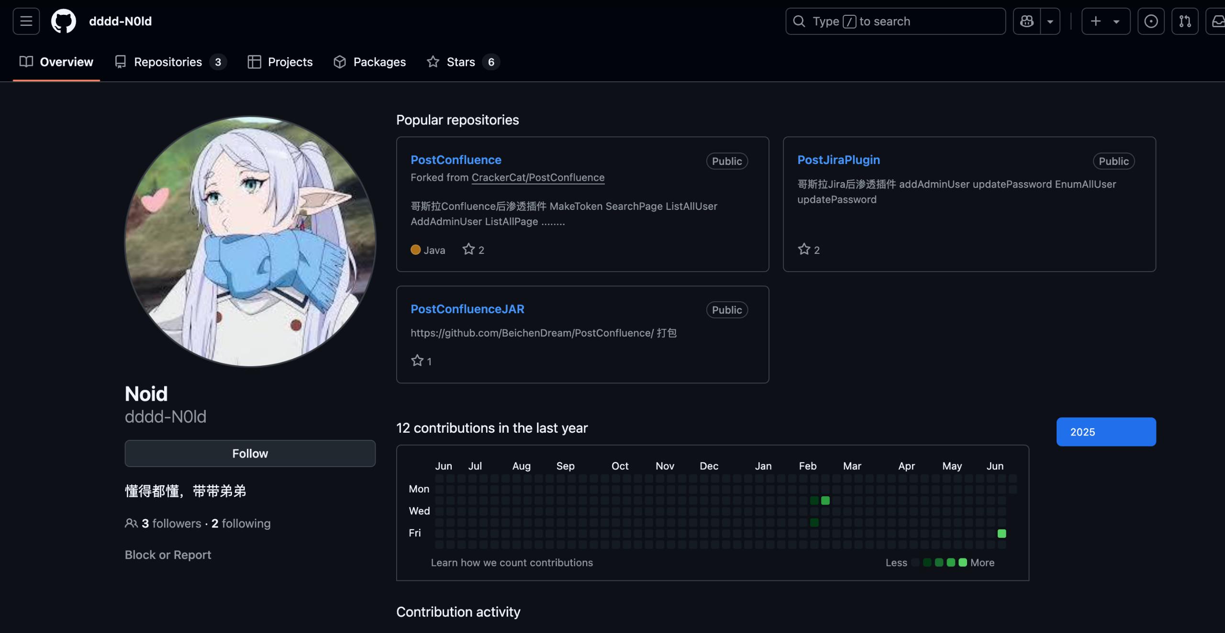Screen dimensions: 1225x633
Task: Open dddd-N0ld username link in header
Action: point(120,21)
